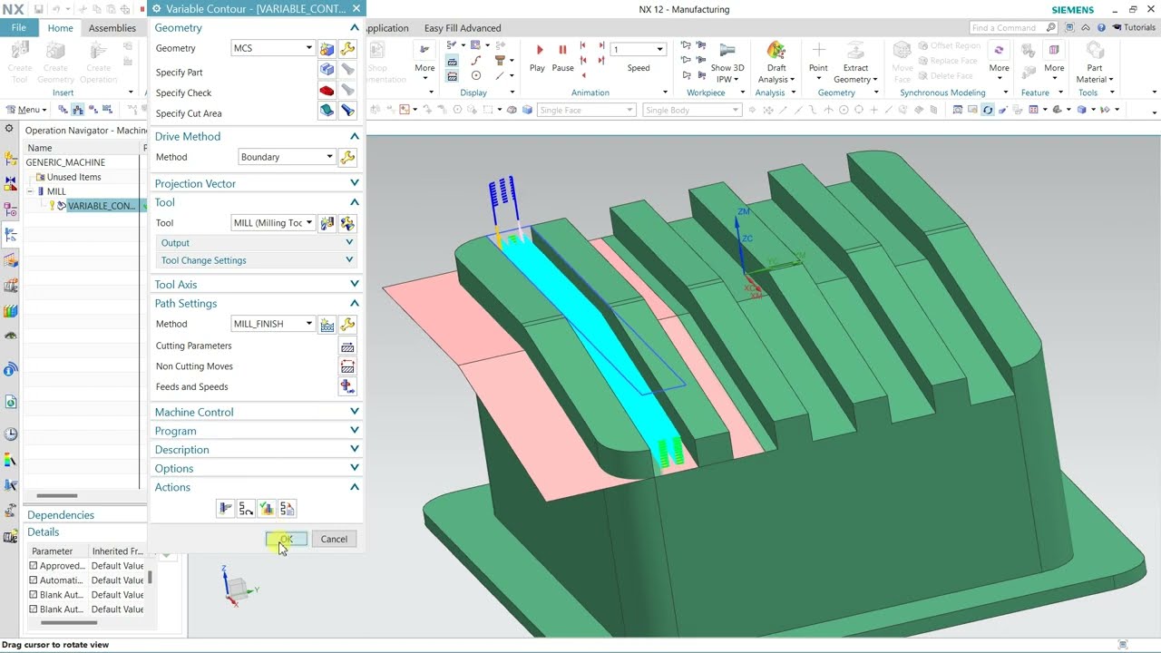Open the Easy Fill Advanced tab

pos(463,28)
